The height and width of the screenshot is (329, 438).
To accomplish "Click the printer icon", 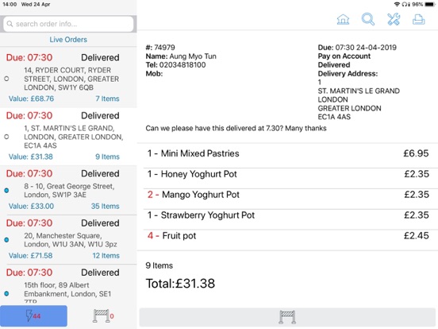I will (x=418, y=19).
